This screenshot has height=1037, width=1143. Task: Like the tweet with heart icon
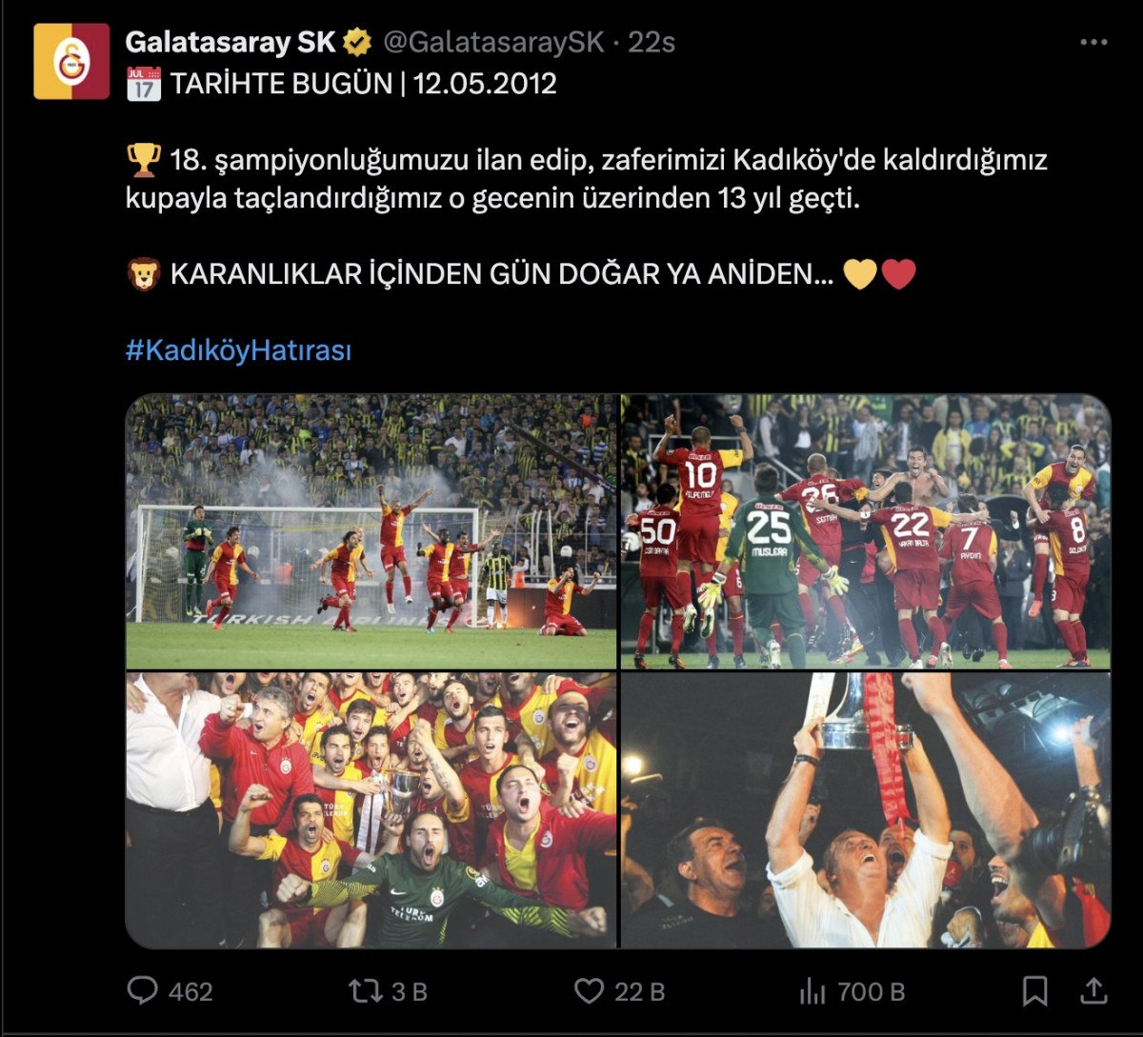tap(589, 991)
